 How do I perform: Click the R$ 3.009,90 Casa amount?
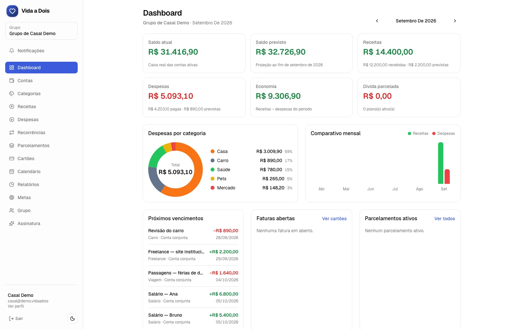pyautogui.click(x=269, y=151)
